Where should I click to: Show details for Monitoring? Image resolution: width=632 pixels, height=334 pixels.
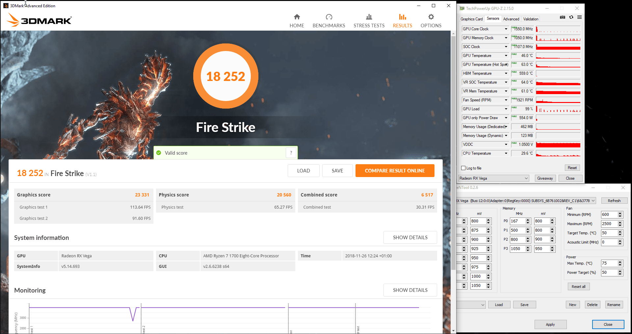pyautogui.click(x=410, y=290)
